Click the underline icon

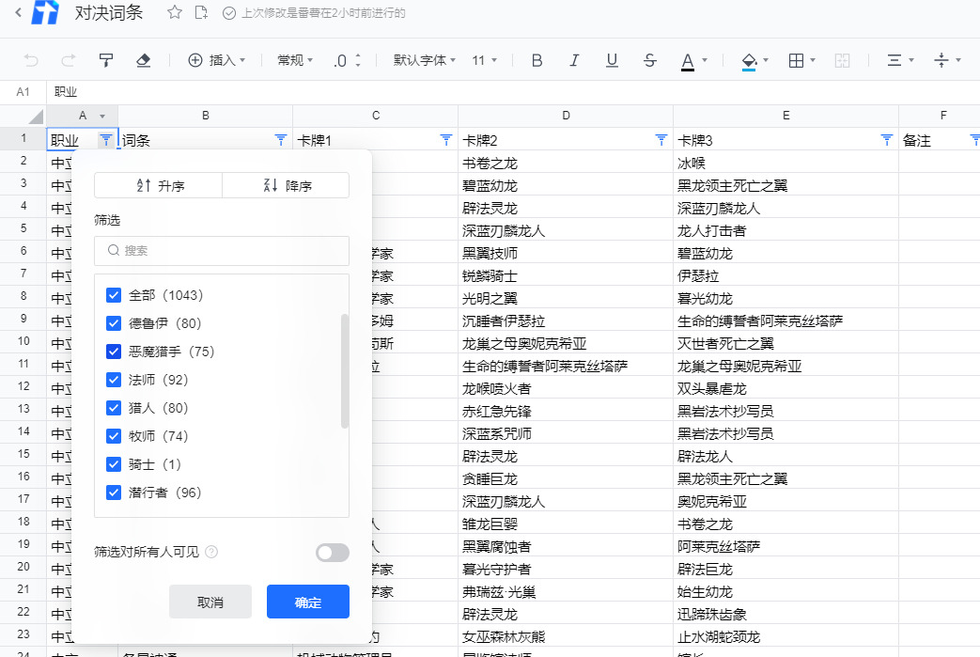pos(612,60)
